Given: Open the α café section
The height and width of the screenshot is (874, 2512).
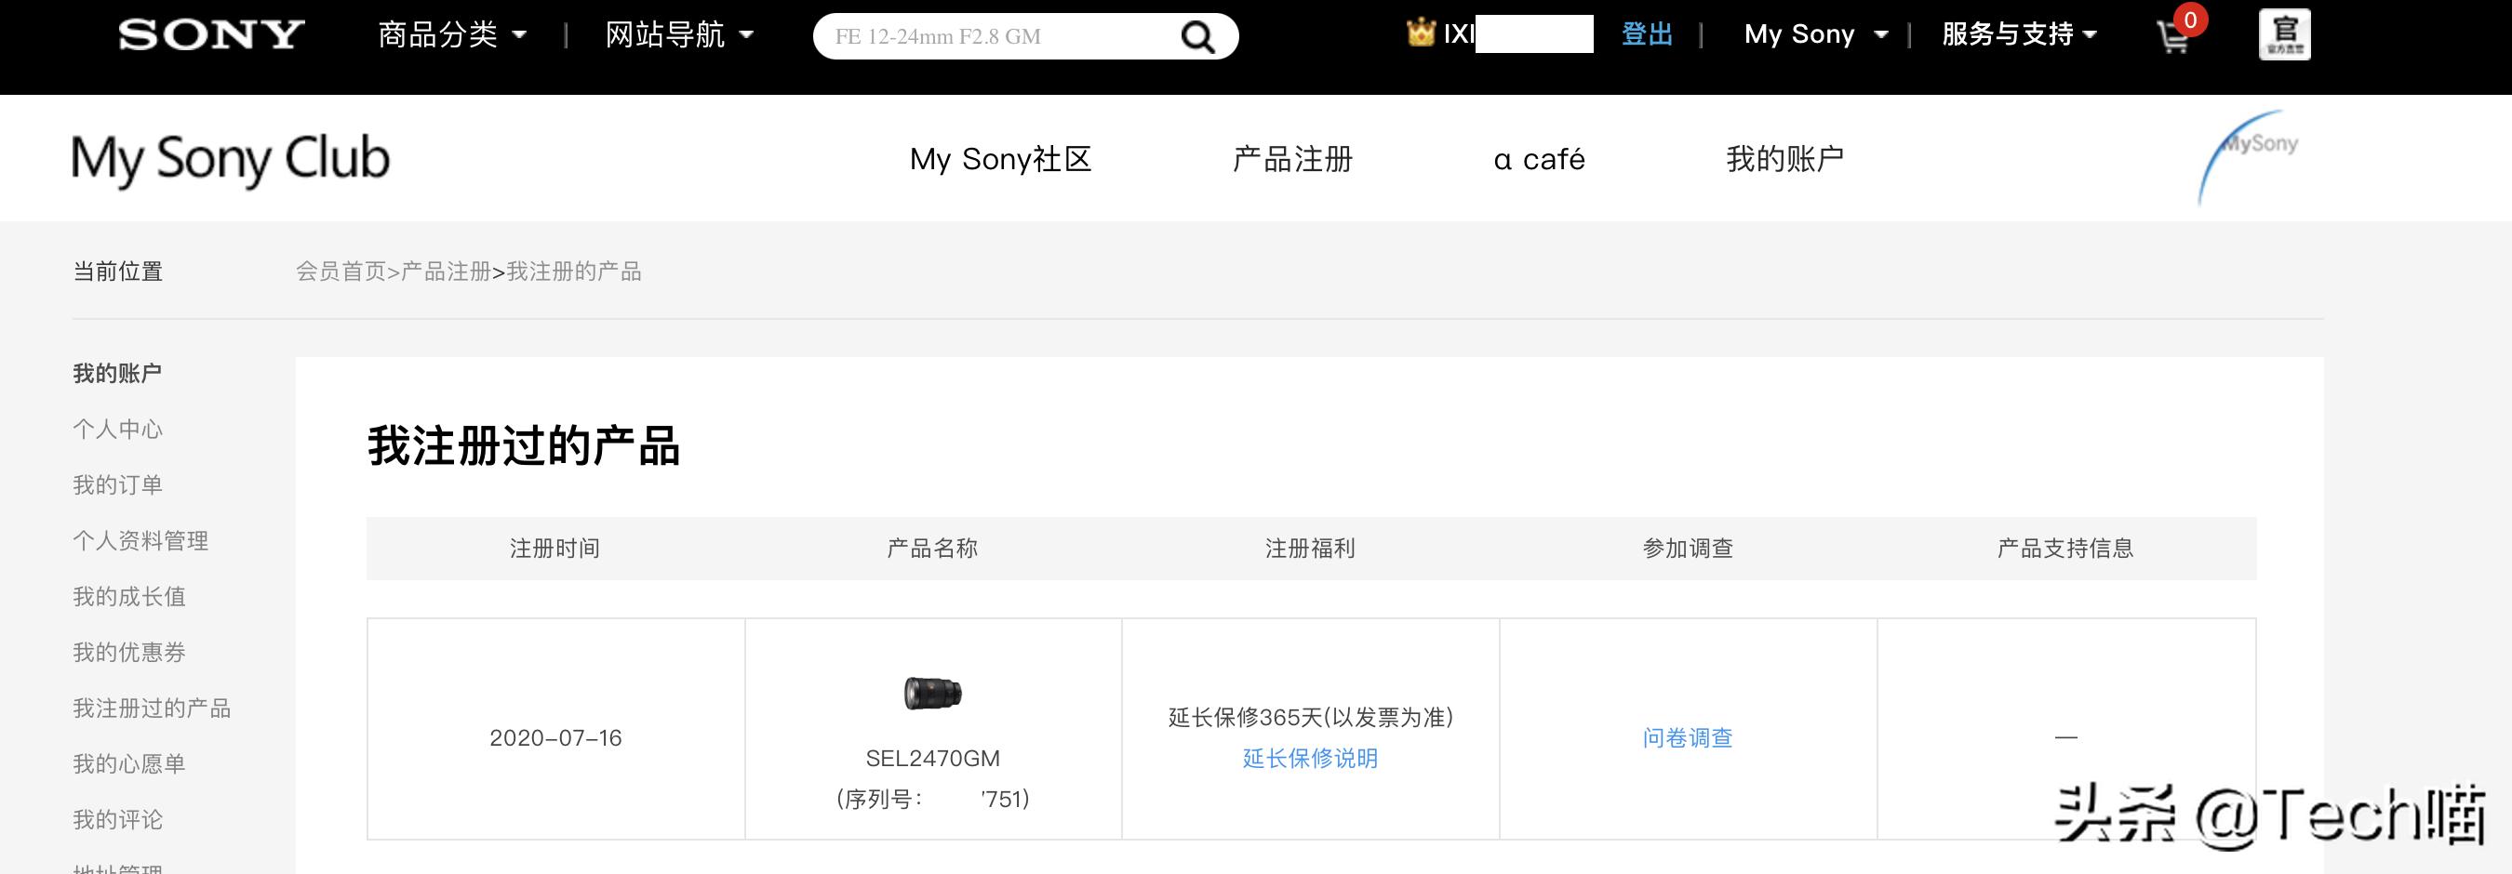Looking at the screenshot, I should 1538,159.
